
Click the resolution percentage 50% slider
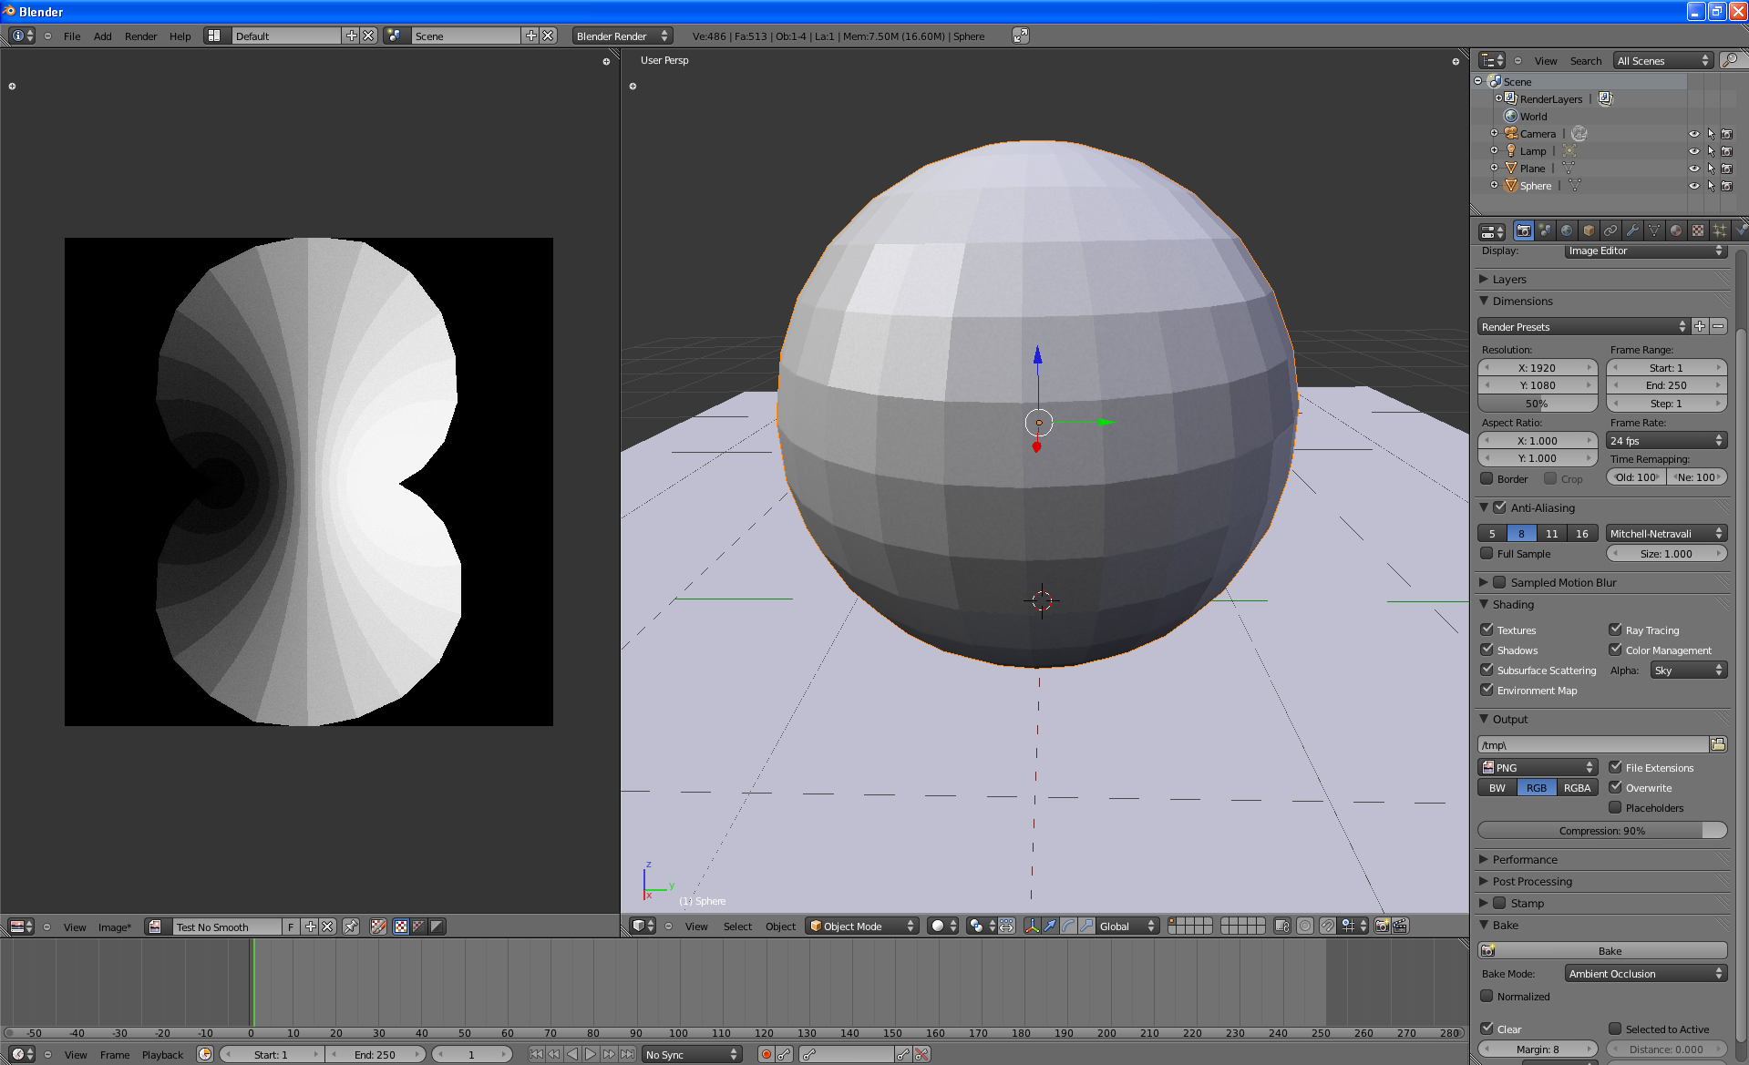[1538, 403]
